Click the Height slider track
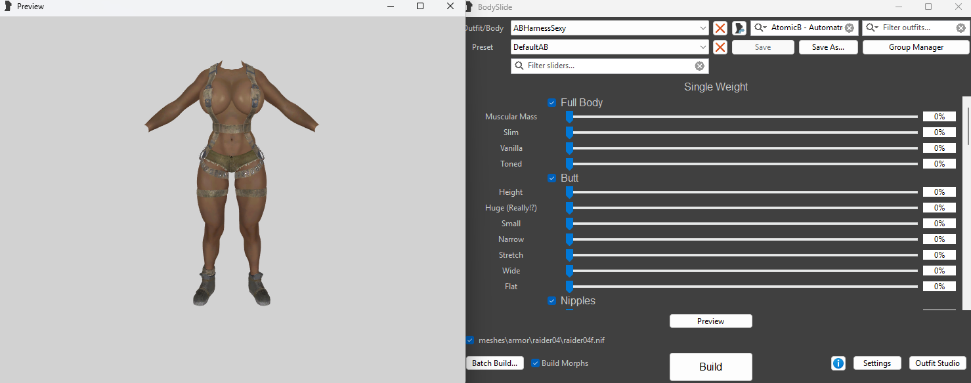 (x=742, y=192)
